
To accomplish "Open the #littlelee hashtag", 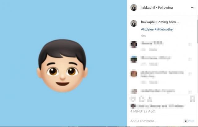I will (147, 29).
